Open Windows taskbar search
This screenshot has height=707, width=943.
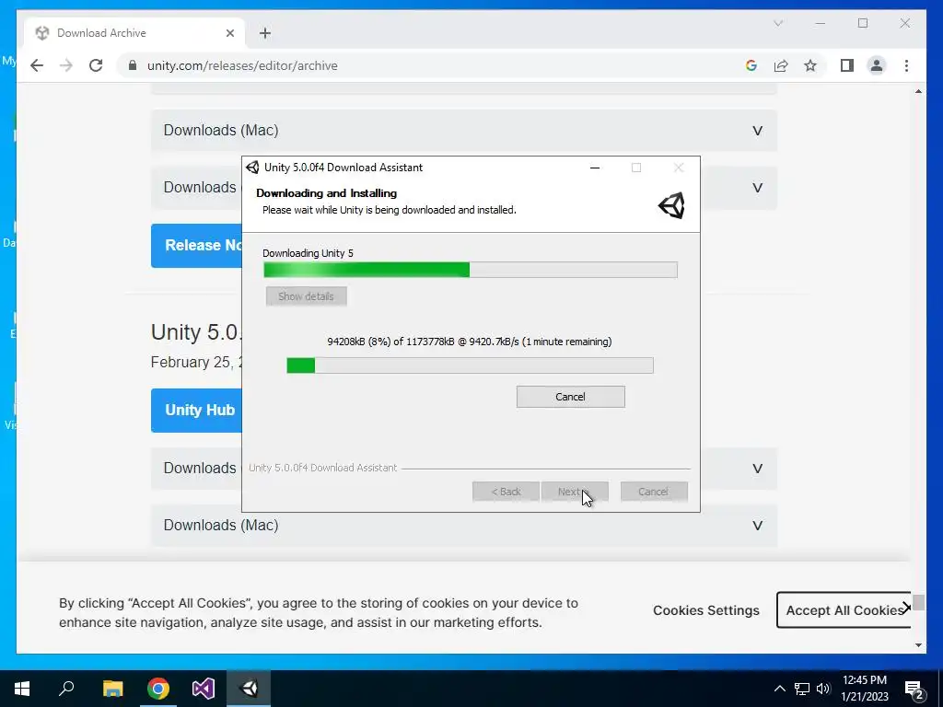[x=66, y=689]
